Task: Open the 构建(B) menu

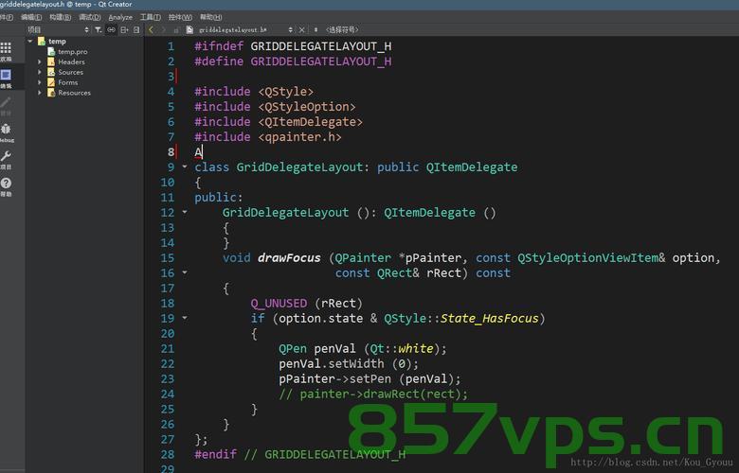Action: [x=61, y=17]
